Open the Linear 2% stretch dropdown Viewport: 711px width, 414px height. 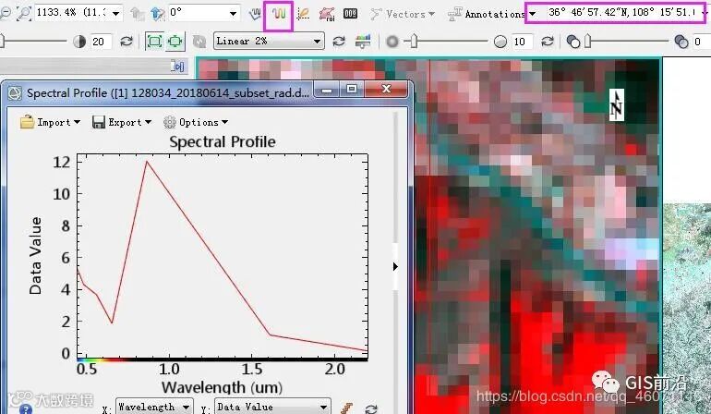tap(269, 41)
